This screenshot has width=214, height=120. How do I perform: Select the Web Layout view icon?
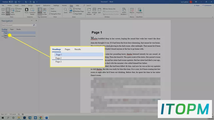point(13,11)
